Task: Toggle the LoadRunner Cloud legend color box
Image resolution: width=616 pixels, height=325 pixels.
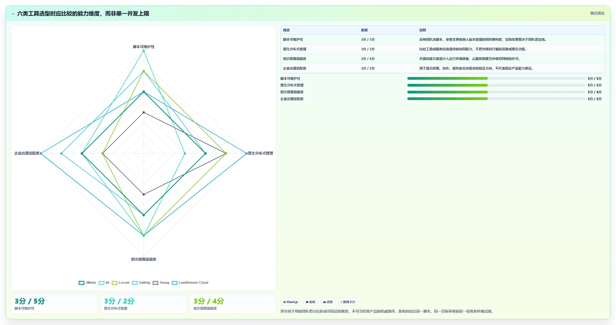Action: tap(174, 283)
